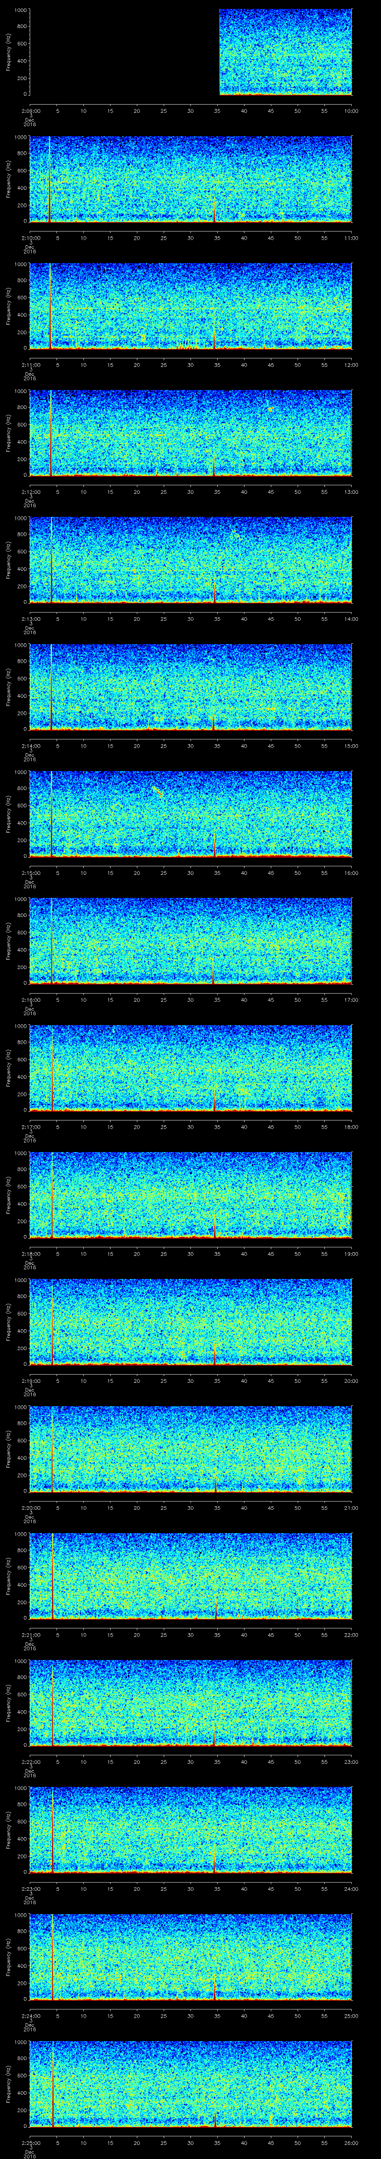Click the 2:19:00 start time label
The width and height of the screenshot is (381, 2159).
coord(30,1381)
